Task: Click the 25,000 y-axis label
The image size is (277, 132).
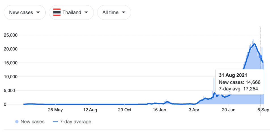Action: [x=10, y=35]
